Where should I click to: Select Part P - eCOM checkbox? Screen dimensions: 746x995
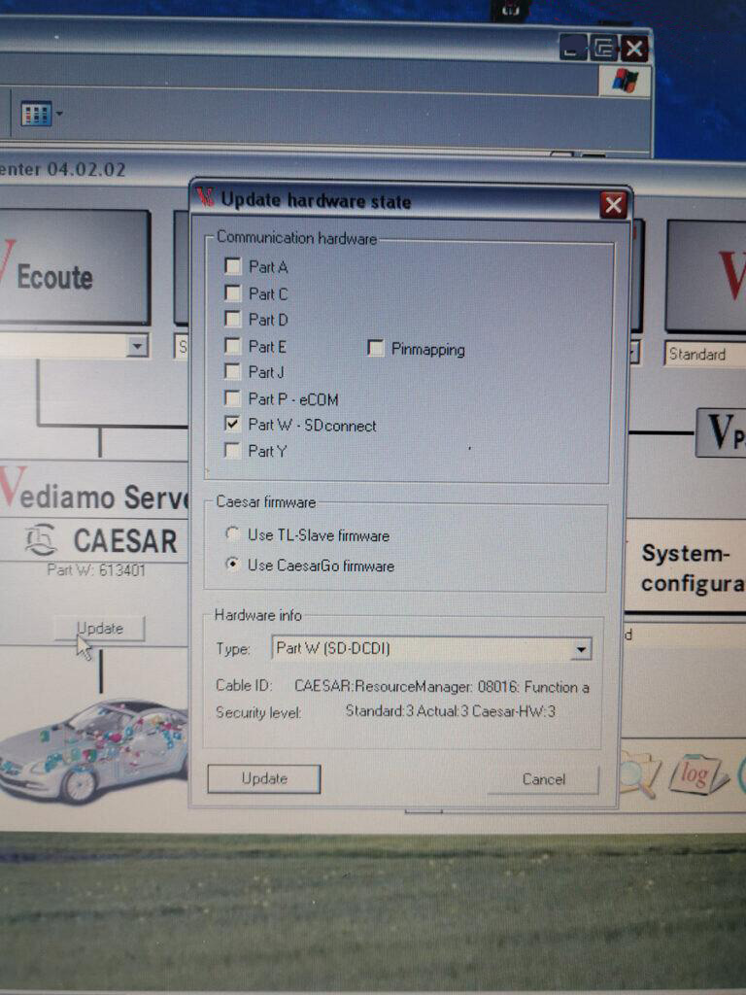tap(233, 397)
